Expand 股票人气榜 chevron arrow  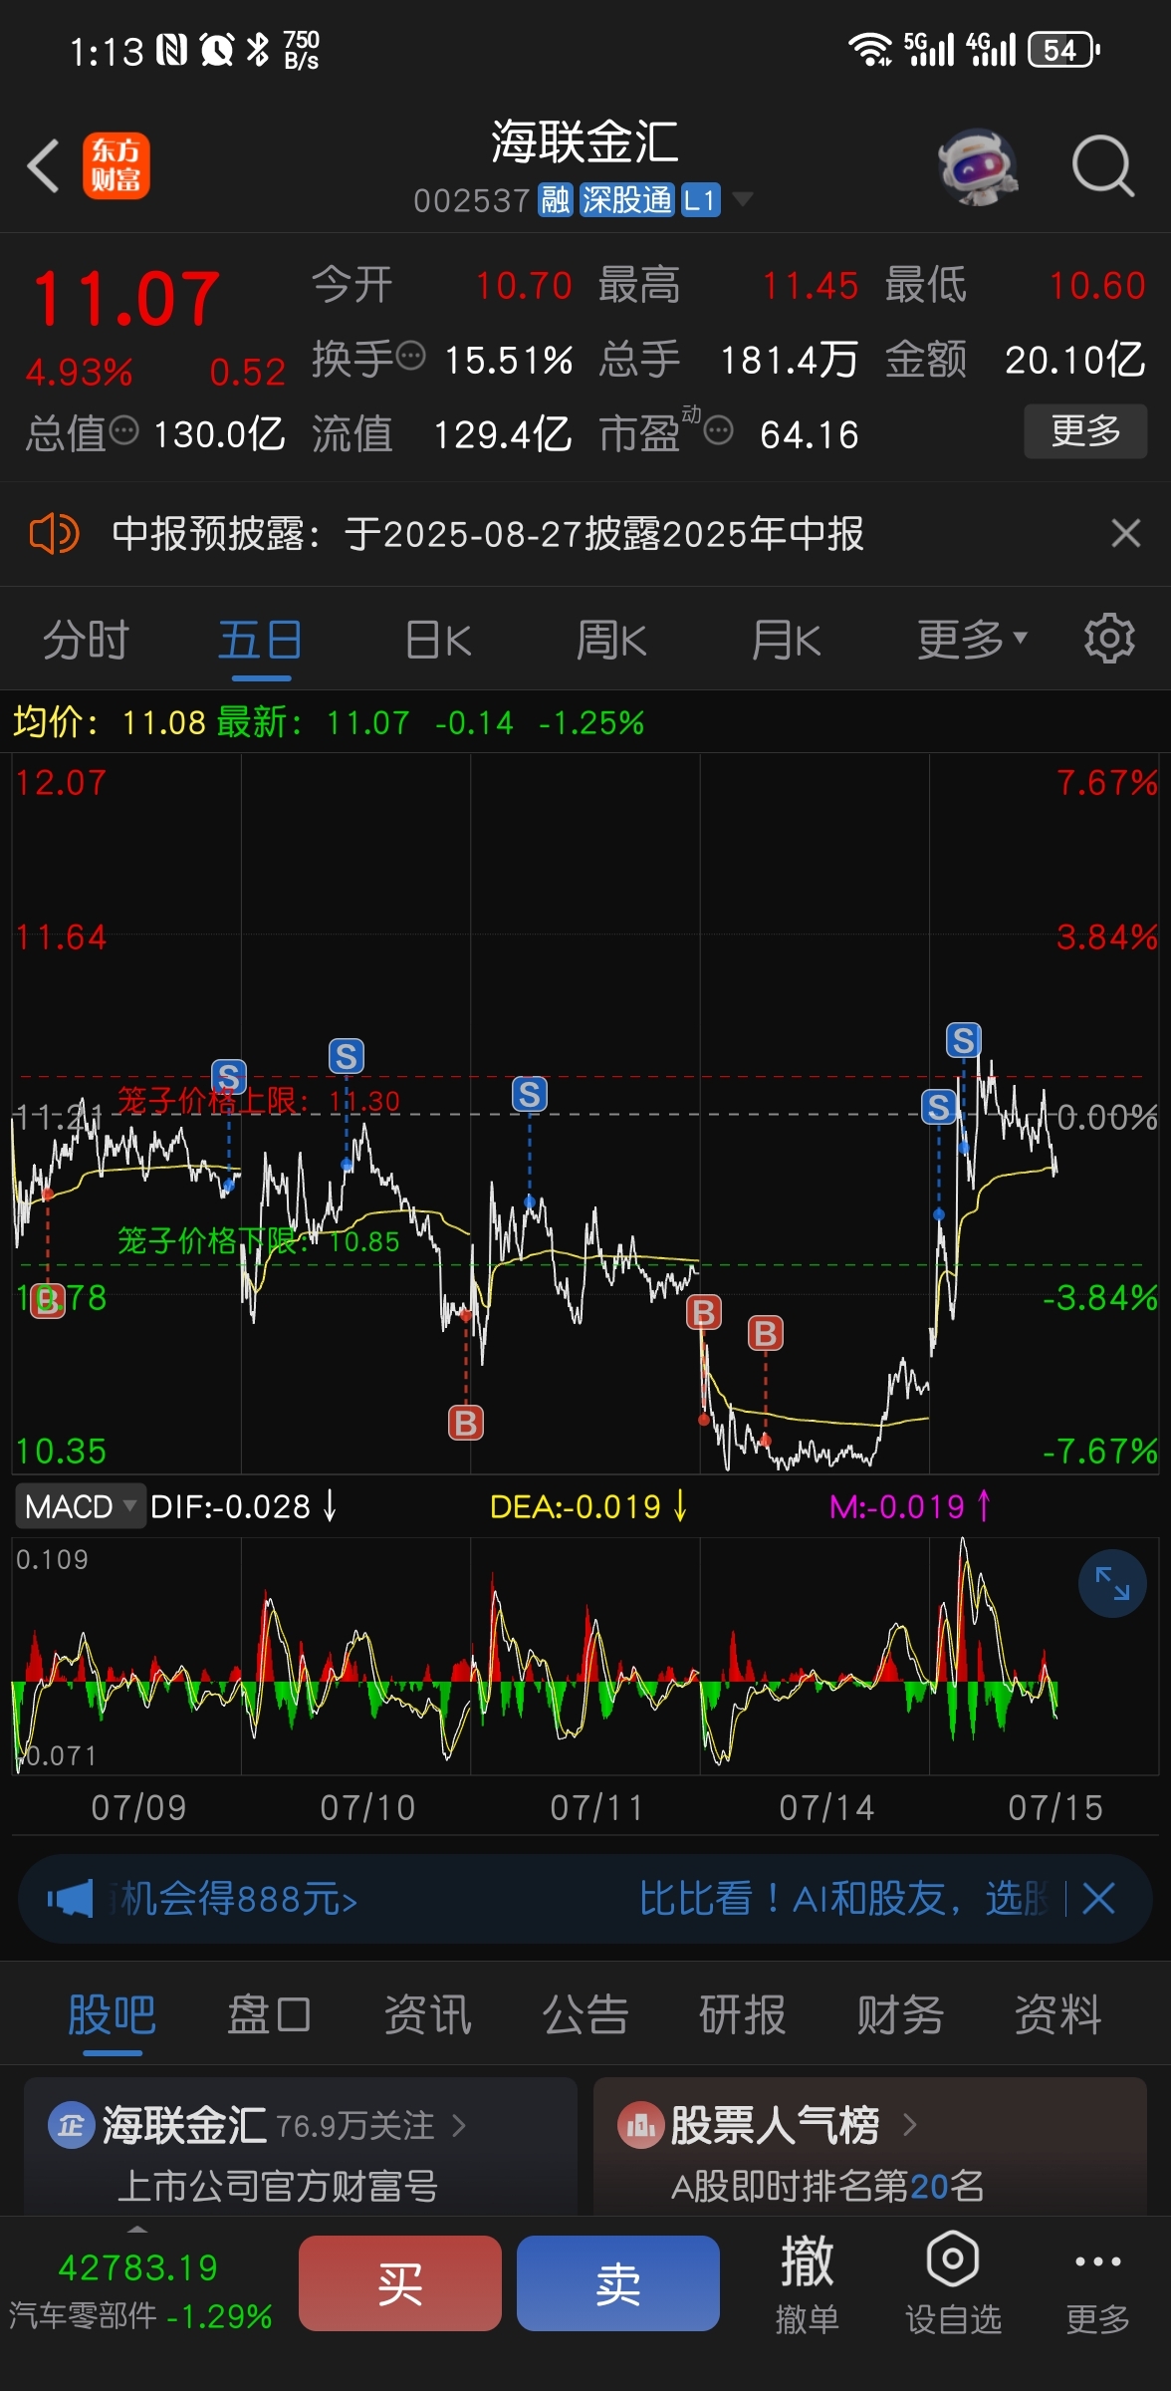point(909,2125)
